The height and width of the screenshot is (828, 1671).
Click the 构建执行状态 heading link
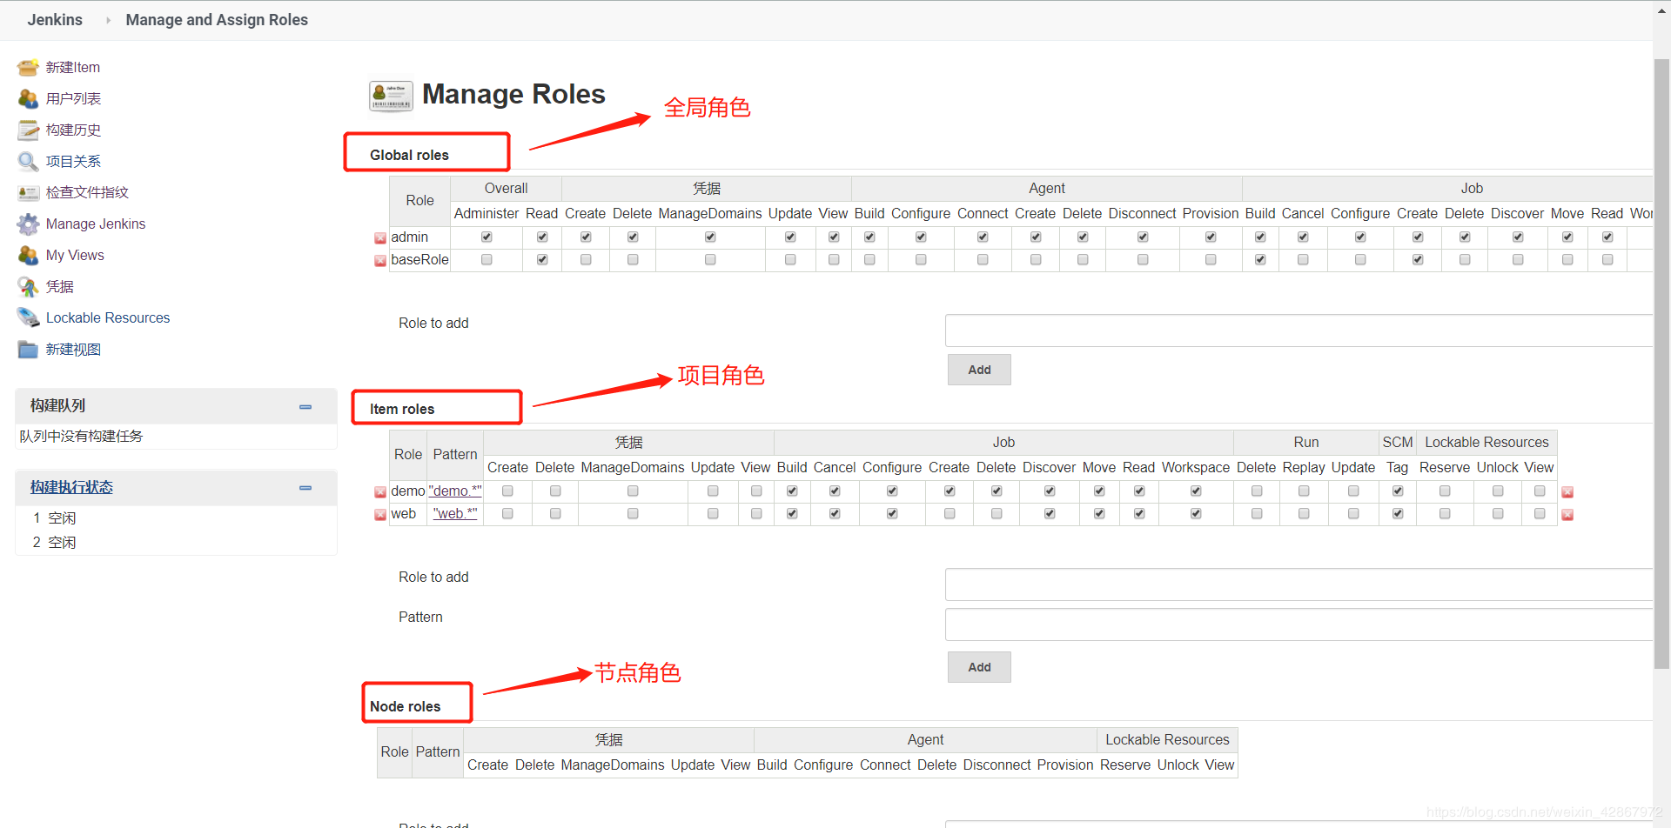[x=71, y=488]
